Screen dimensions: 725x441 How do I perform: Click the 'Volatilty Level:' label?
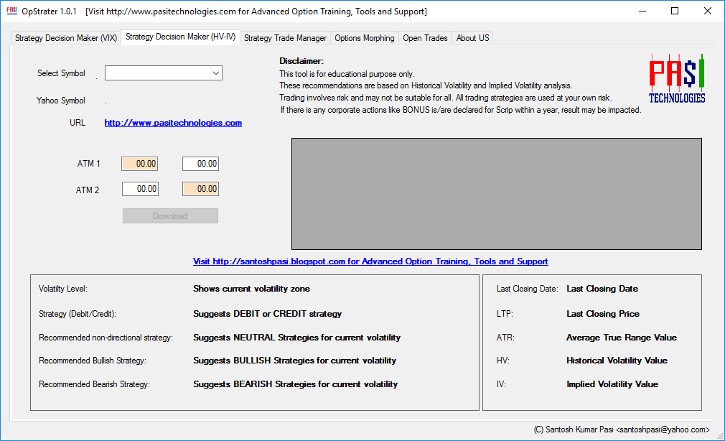pos(63,289)
